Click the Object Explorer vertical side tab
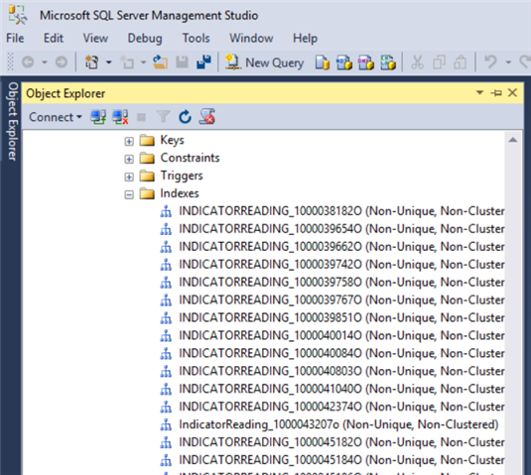 [12, 121]
